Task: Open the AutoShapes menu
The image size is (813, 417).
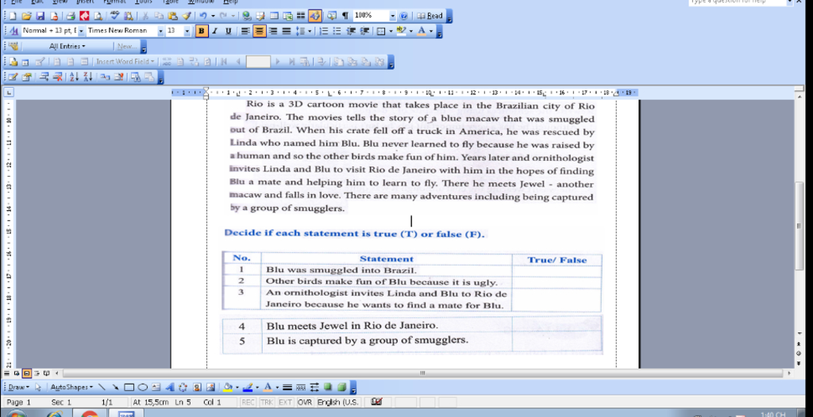Action: [71, 387]
